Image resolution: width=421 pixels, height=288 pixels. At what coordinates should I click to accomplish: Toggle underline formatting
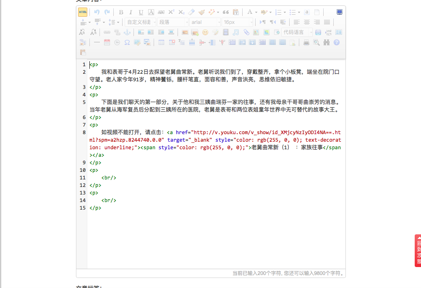point(141,12)
